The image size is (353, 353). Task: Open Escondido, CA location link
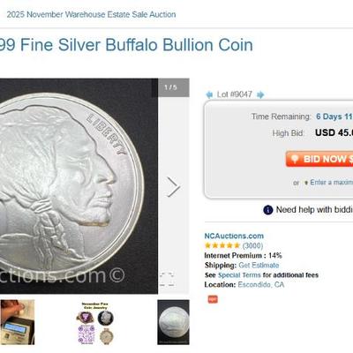261,285
